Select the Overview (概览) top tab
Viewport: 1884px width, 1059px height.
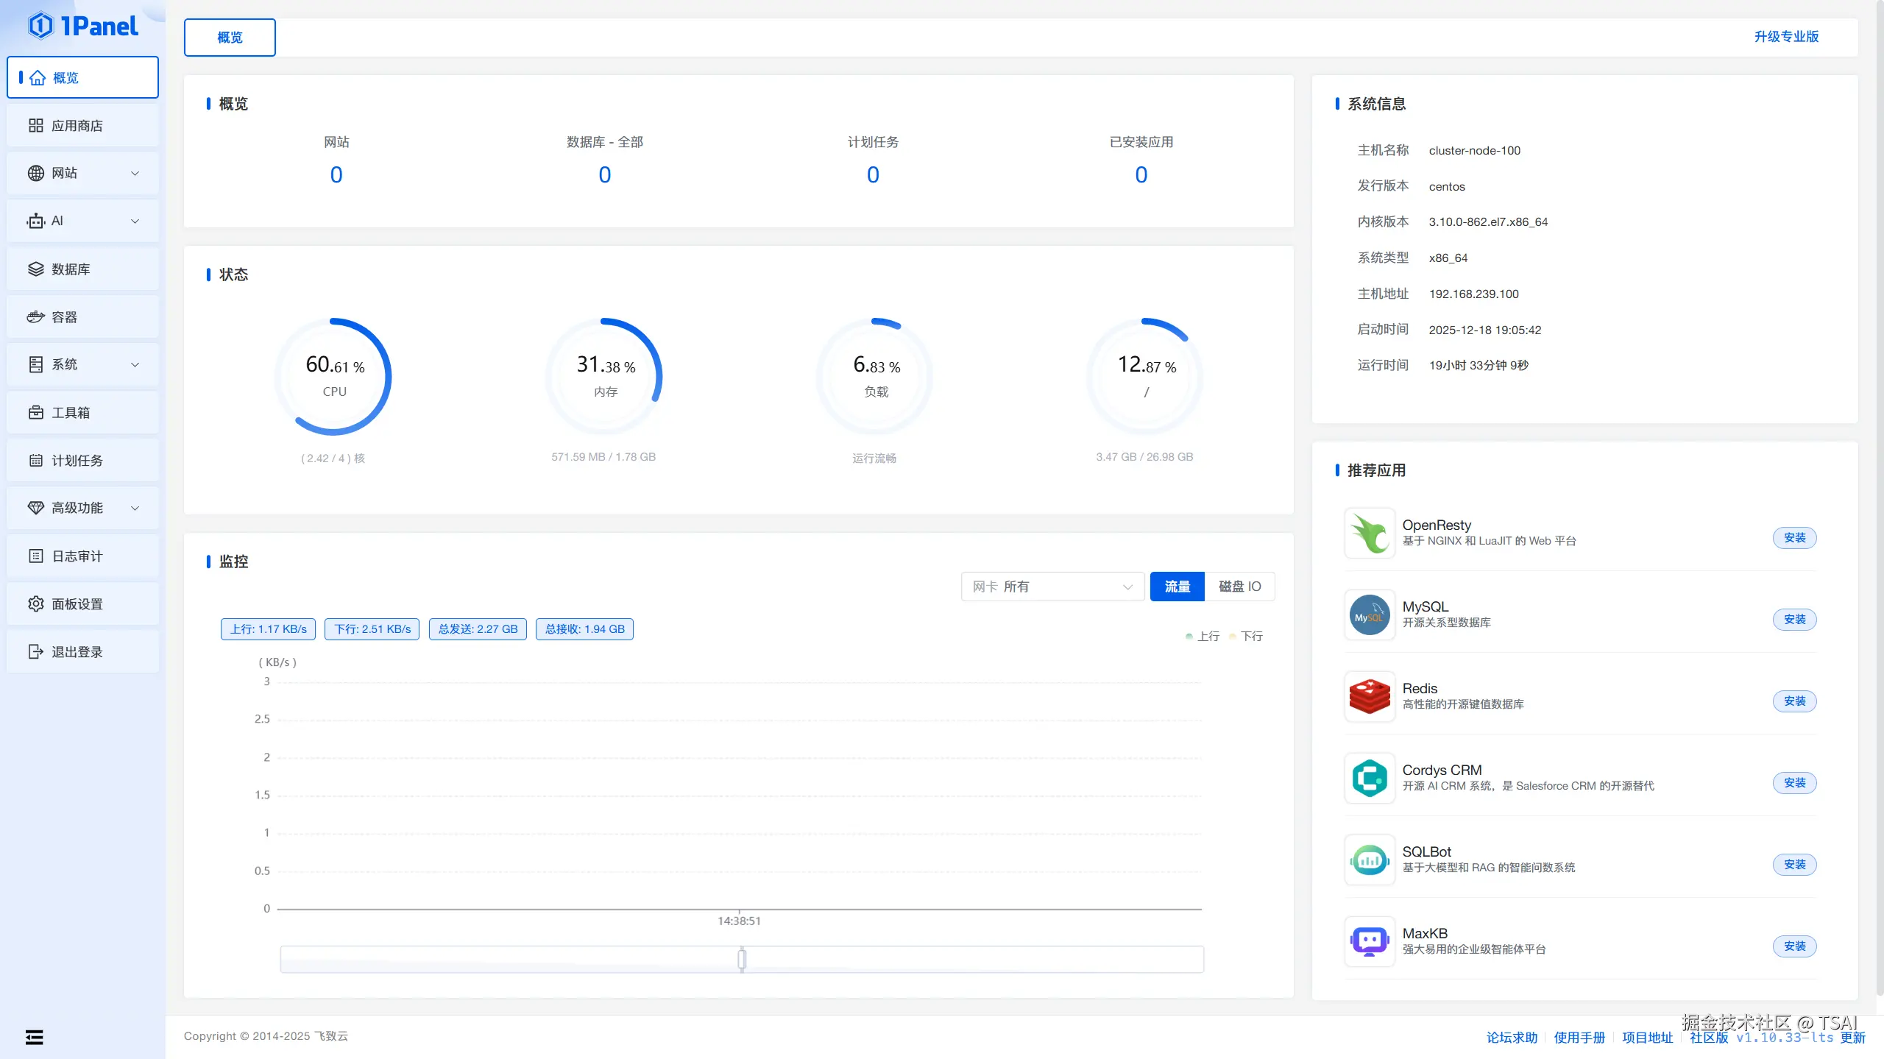pyautogui.click(x=230, y=38)
